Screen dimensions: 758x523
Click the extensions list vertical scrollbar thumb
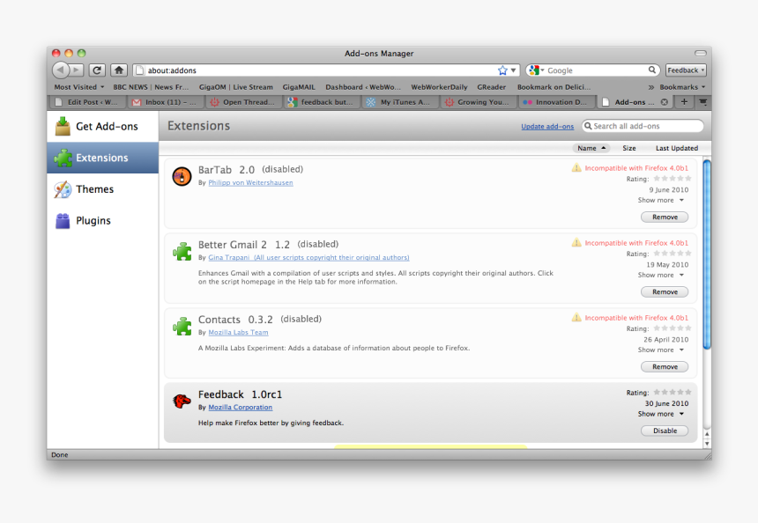point(707,254)
